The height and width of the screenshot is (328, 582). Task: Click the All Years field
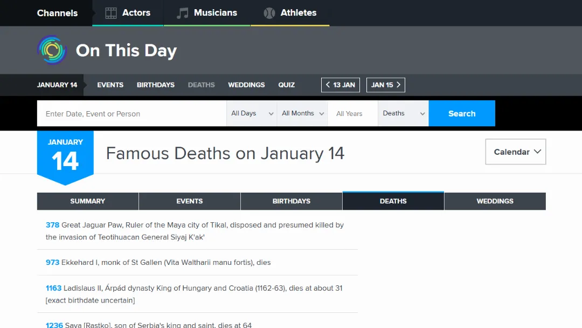(352, 113)
